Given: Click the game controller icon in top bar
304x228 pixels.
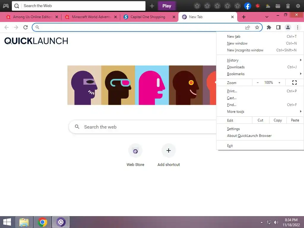Looking at the screenshot, I should pos(6,6).
